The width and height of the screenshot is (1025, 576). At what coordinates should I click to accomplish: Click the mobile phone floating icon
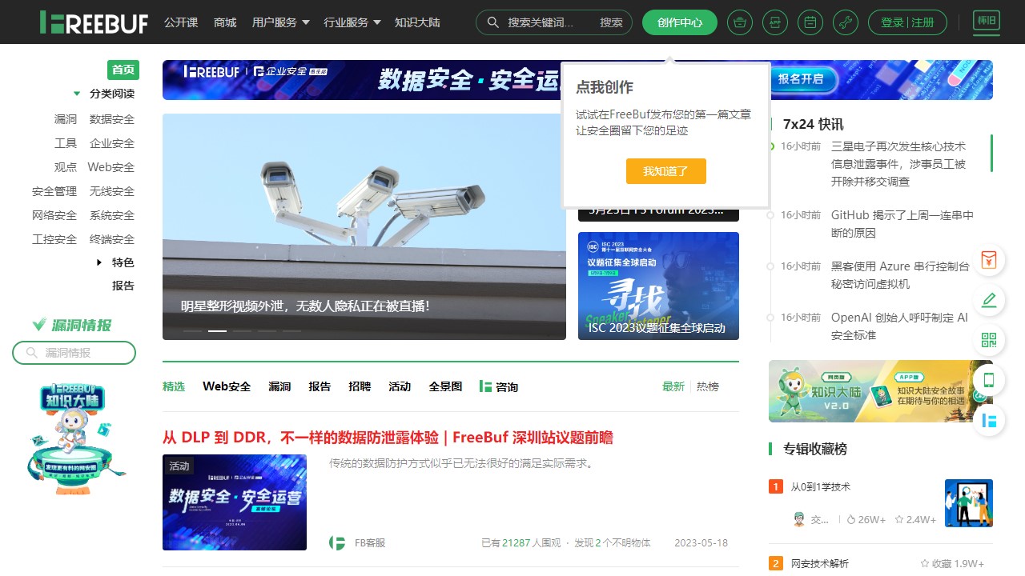point(989,380)
